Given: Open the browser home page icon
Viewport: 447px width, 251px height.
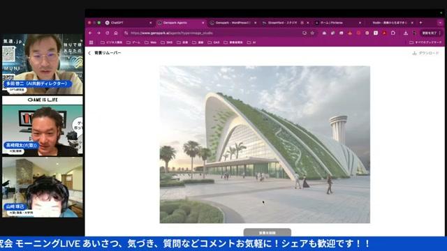Looking at the screenshot, I should 116,33.
